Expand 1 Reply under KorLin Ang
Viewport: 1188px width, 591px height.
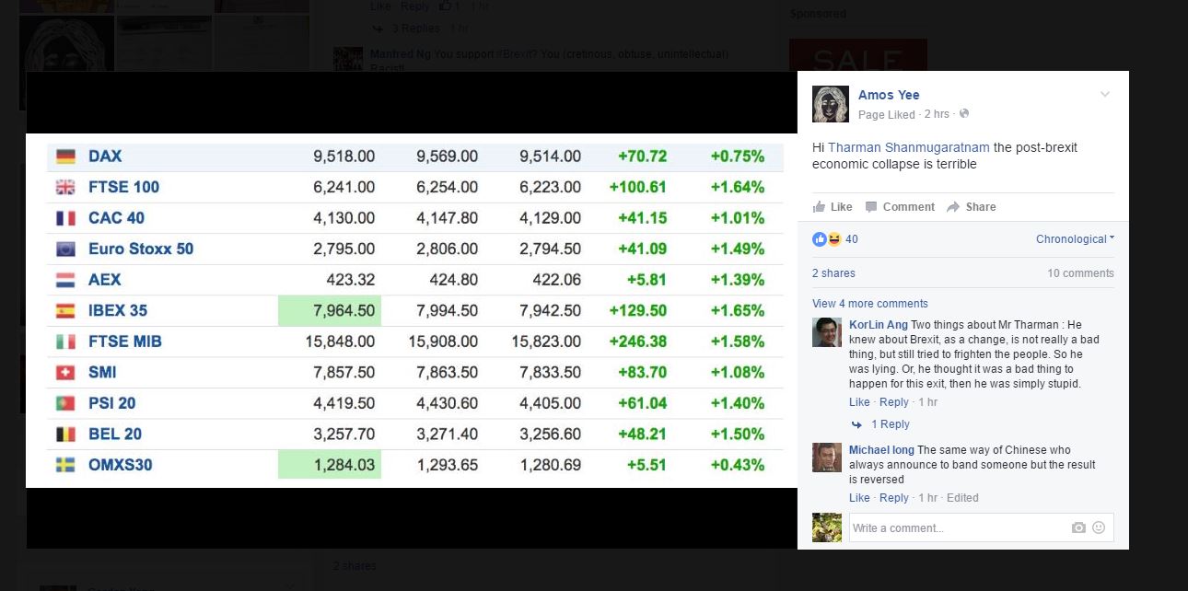[x=890, y=424]
